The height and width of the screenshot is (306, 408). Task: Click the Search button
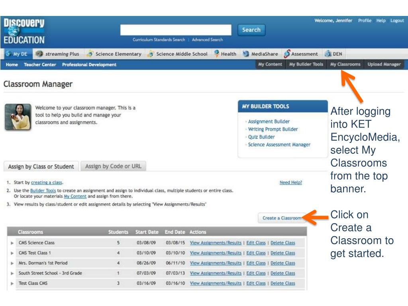(251, 30)
